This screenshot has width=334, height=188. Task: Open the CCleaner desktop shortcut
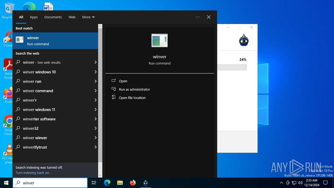(x=8, y=39)
